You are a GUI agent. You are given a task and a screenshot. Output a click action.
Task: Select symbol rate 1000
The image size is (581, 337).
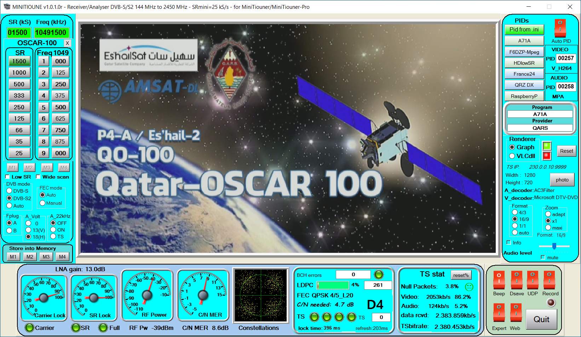[x=19, y=72]
